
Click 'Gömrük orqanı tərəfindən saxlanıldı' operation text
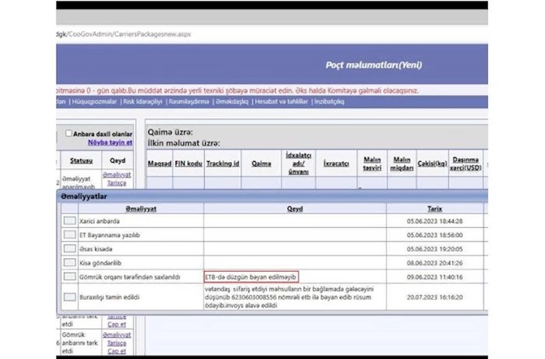click(129, 277)
